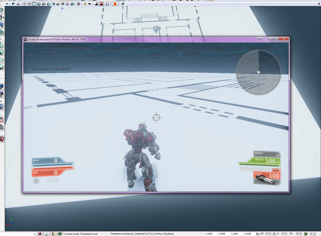Viewport: 321px width, 236px height.
Task: Create a Cone builder brush
Action: point(2,45)
